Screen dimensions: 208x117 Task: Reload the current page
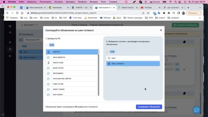[17, 13]
